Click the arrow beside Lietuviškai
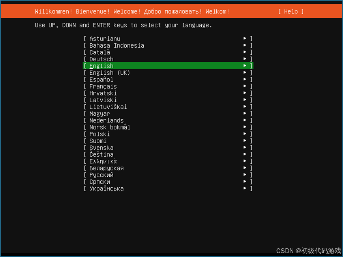Viewport: 343px width, 257px height. point(245,107)
